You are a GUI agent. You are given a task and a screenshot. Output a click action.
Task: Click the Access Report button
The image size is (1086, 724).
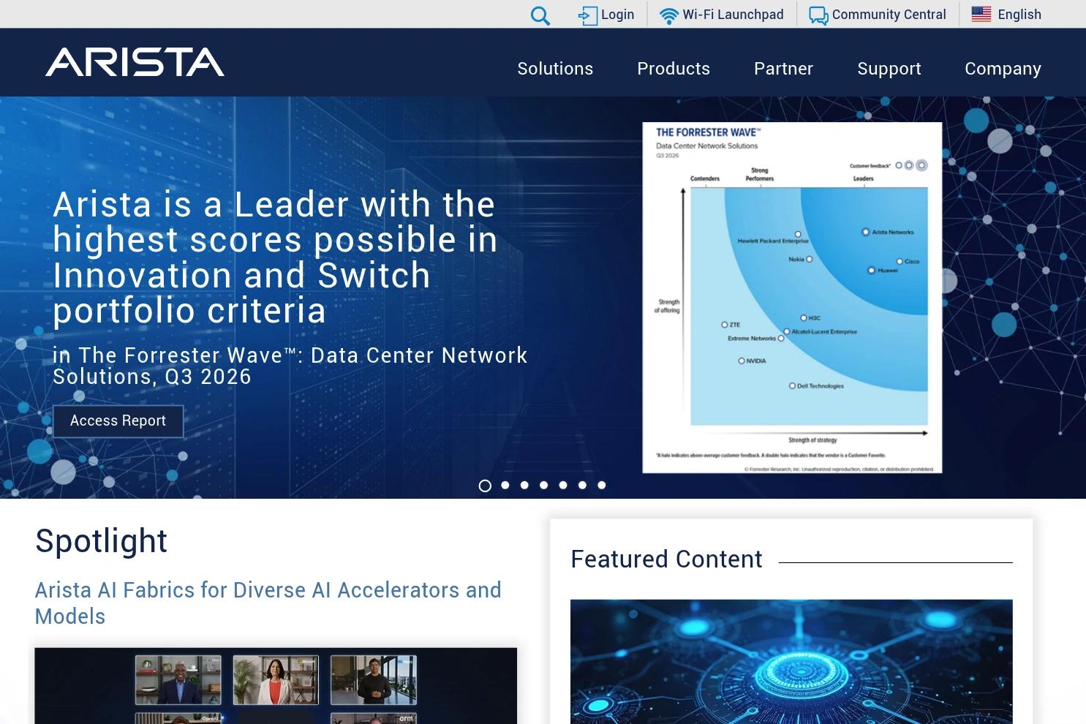click(118, 421)
